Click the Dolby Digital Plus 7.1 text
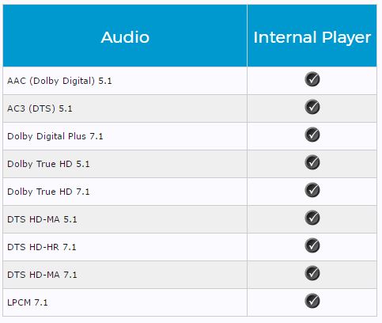 55,136
